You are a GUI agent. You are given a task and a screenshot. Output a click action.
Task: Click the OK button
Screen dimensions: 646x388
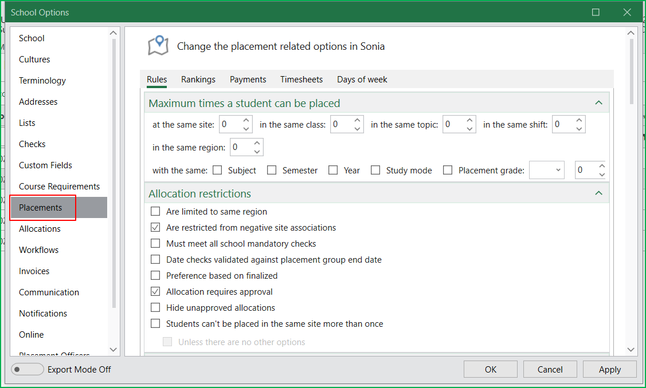click(491, 370)
